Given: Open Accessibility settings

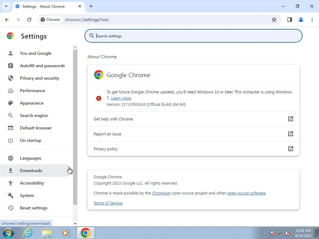Looking at the screenshot, I should pyautogui.click(x=36, y=183).
